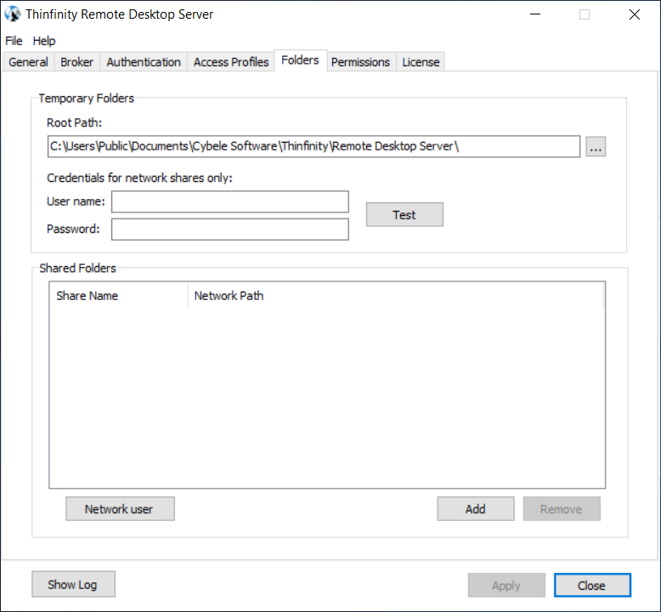Add a new shared folder
The image size is (661, 612).
tap(476, 508)
